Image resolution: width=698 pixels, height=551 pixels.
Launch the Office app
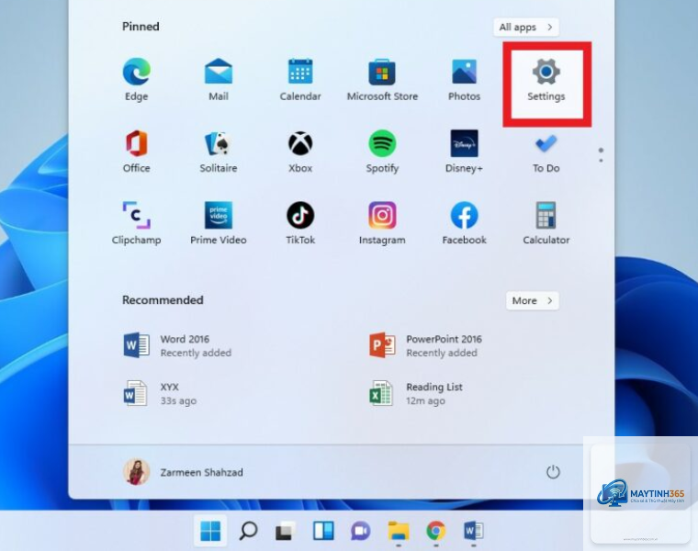coord(136,152)
